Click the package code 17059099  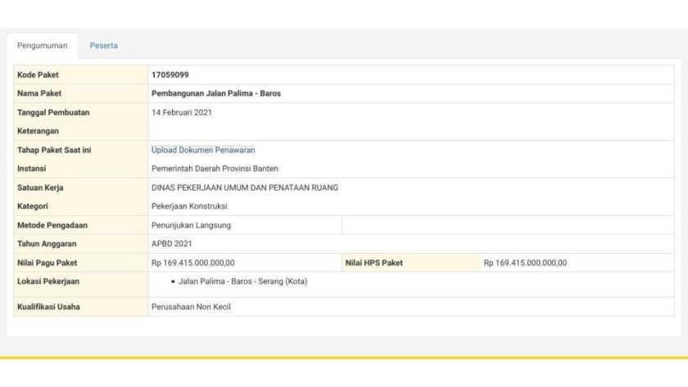click(x=170, y=74)
